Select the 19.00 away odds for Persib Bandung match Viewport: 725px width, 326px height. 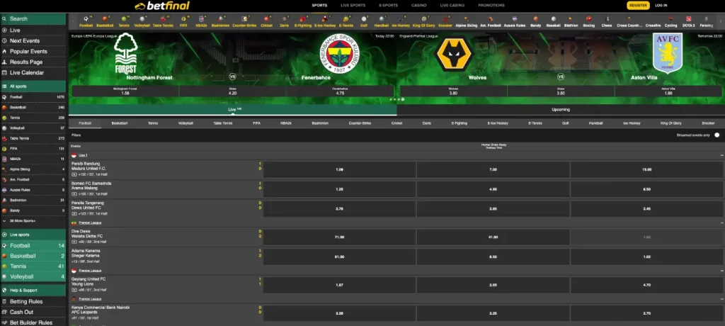pyautogui.click(x=646, y=169)
